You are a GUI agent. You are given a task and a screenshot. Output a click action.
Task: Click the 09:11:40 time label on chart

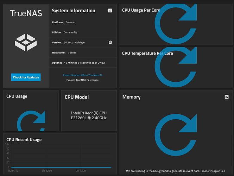[13, 171]
